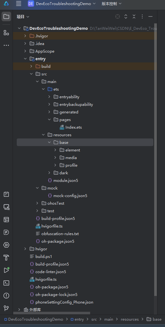
Task: Open the main hamburger menu
Action: (x=19, y=3)
